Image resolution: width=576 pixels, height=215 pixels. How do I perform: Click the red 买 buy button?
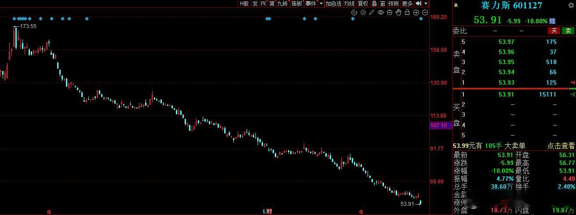[x=554, y=31]
